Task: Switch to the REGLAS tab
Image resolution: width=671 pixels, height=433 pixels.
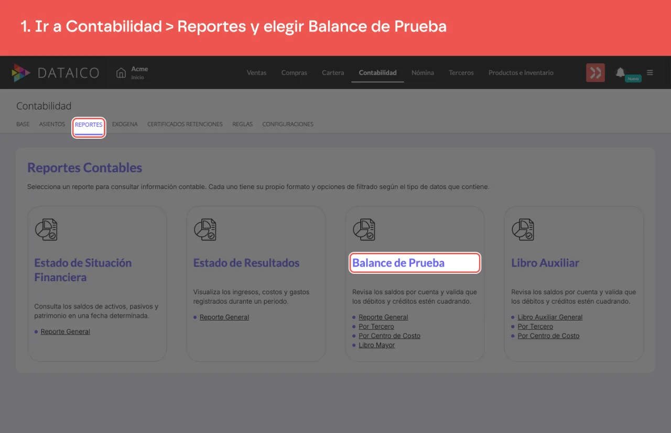Action: pyautogui.click(x=243, y=125)
